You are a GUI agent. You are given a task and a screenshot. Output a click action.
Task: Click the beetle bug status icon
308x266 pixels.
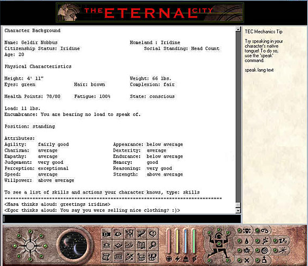click(x=246, y=251)
